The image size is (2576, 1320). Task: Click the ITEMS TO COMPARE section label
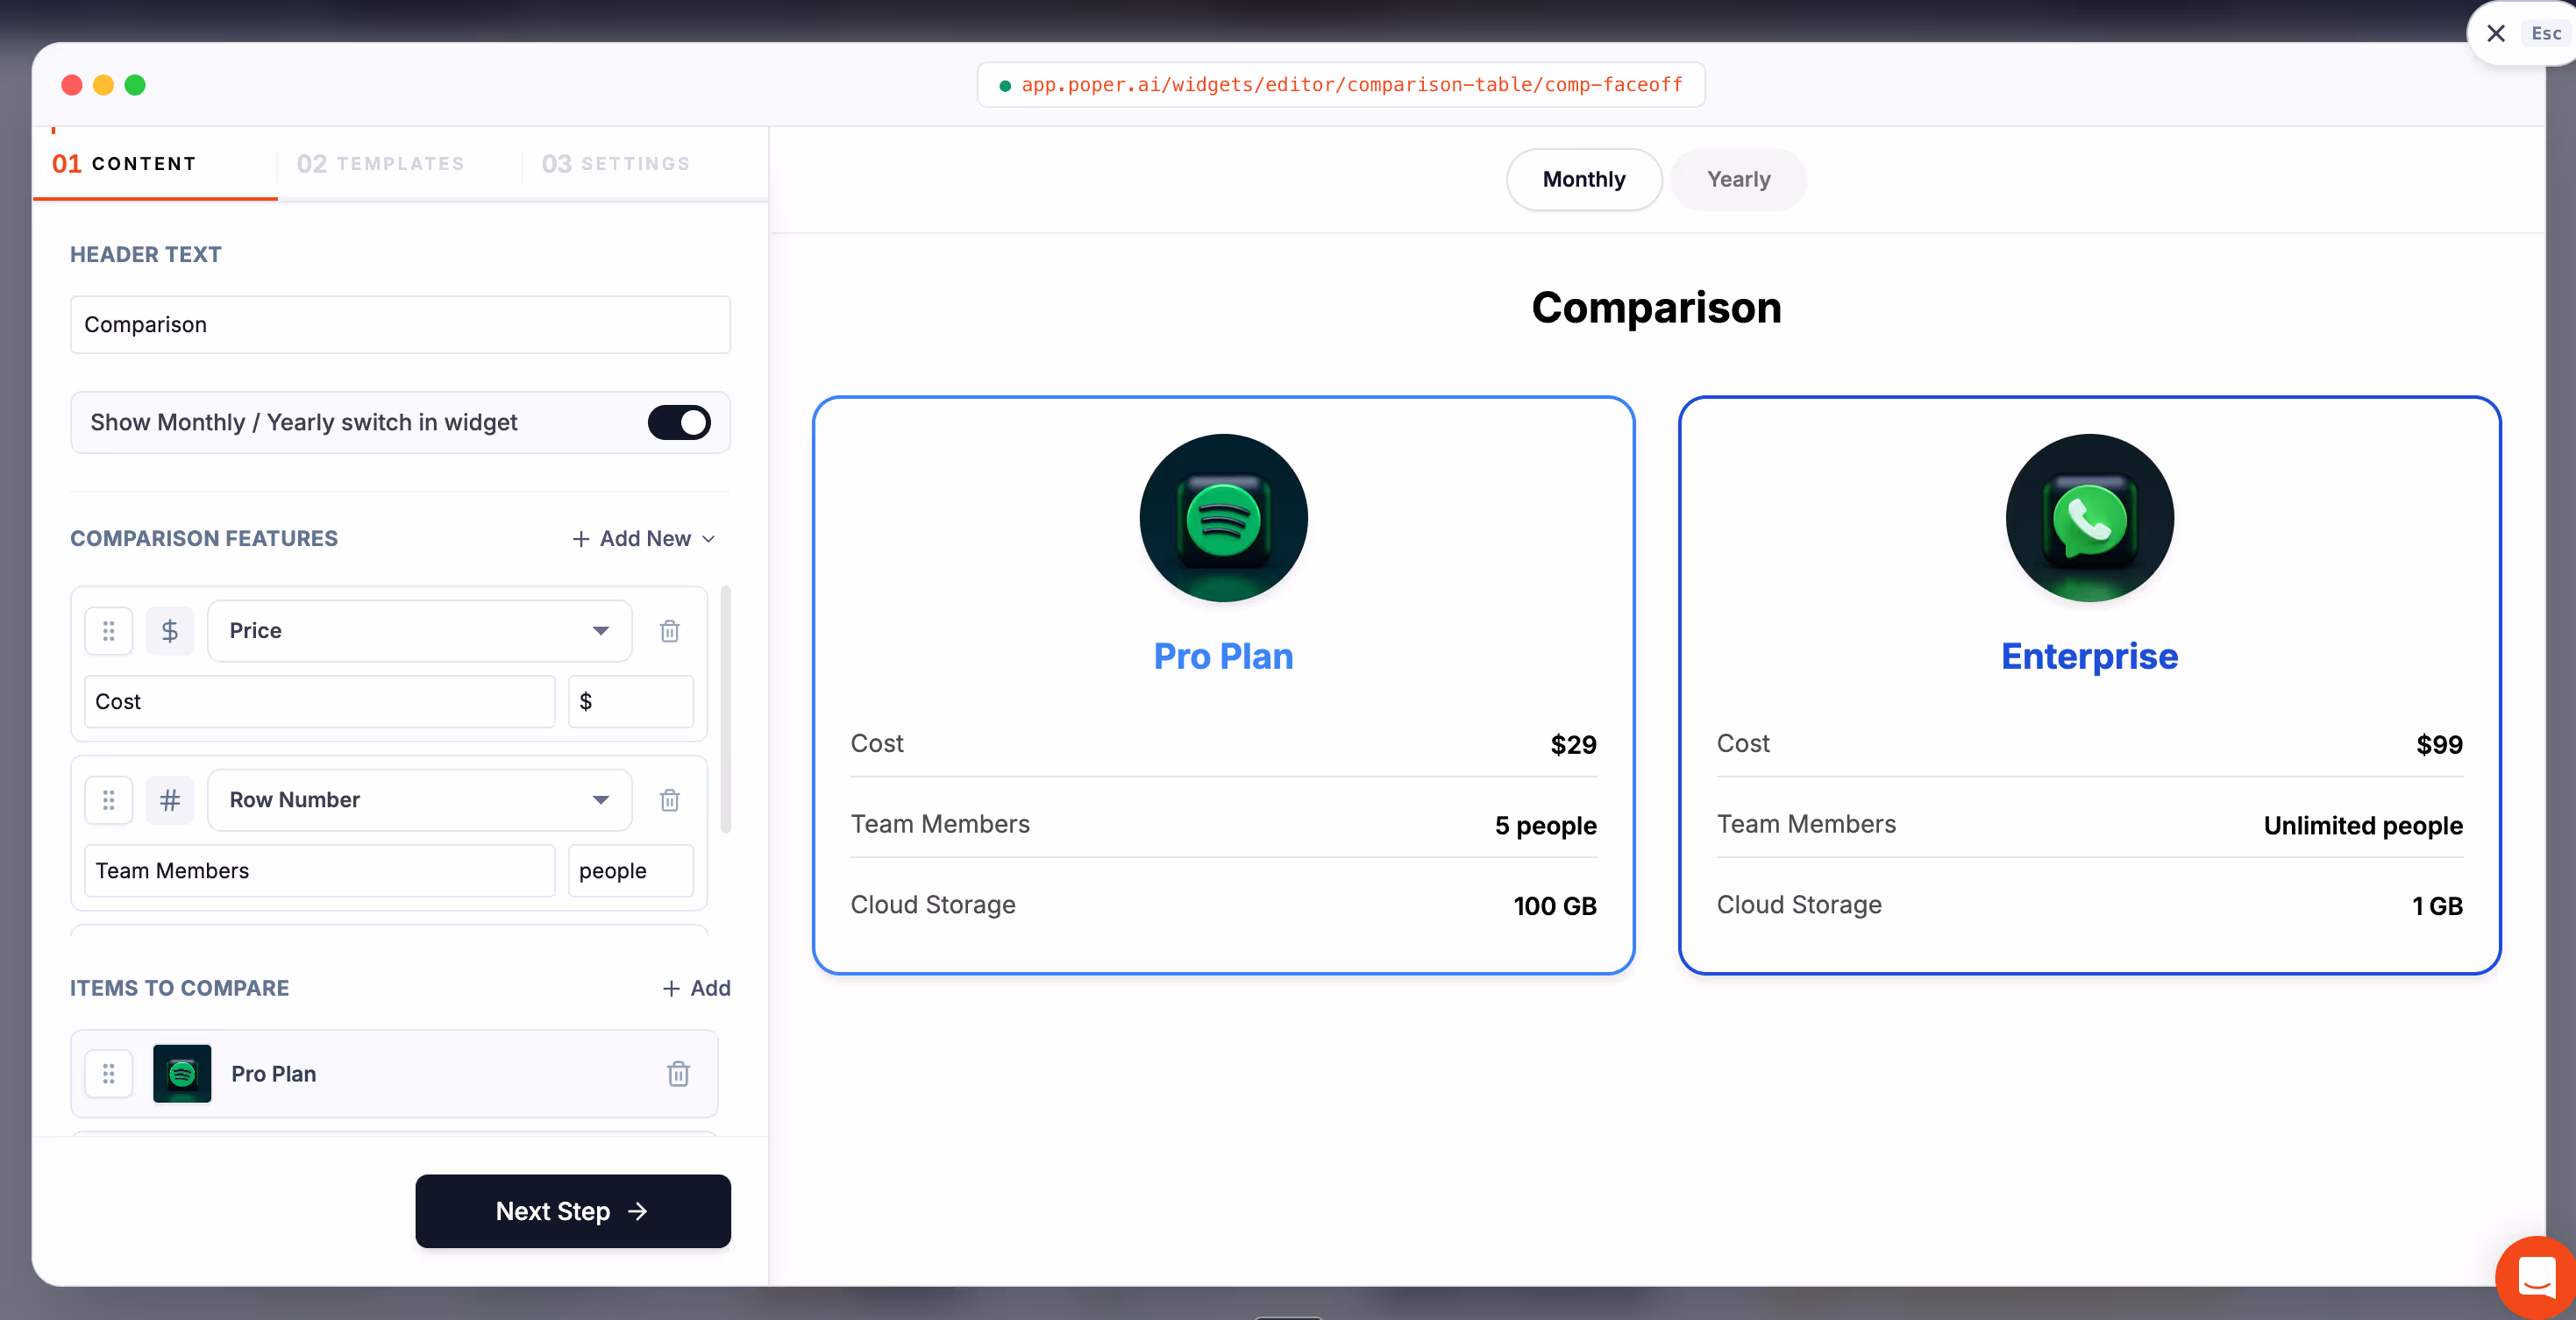click(179, 988)
